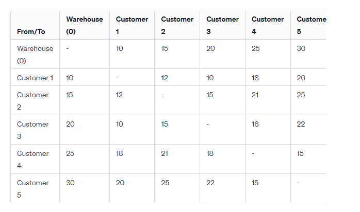Select value 22 in Customer 3 row
Screen dimensions: 360x212
click(x=301, y=124)
